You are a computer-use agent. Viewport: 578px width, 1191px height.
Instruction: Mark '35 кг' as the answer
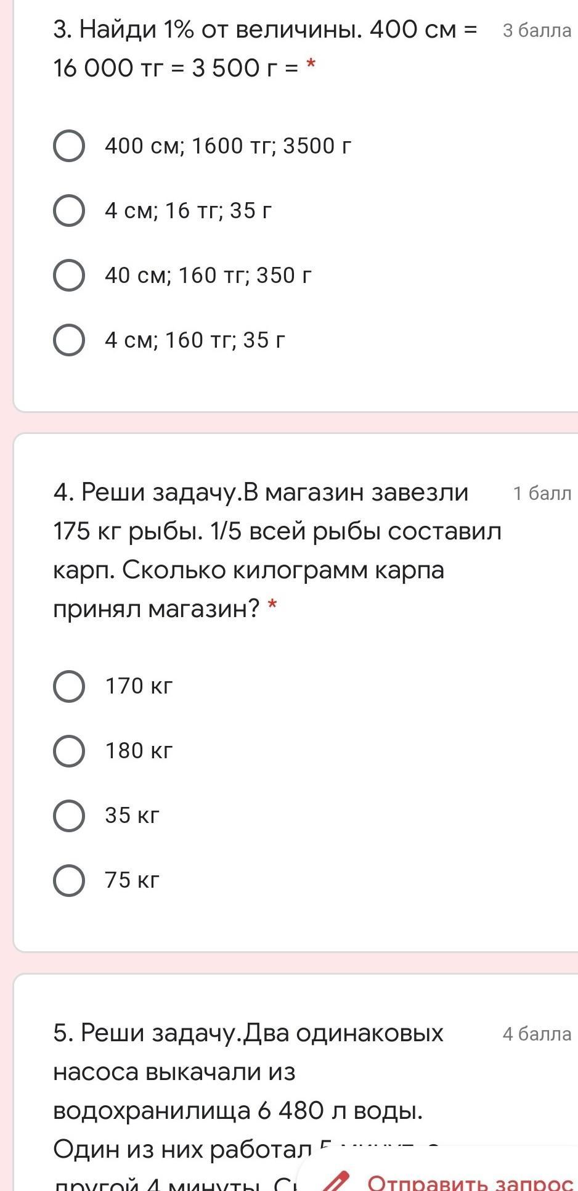tap(69, 816)
